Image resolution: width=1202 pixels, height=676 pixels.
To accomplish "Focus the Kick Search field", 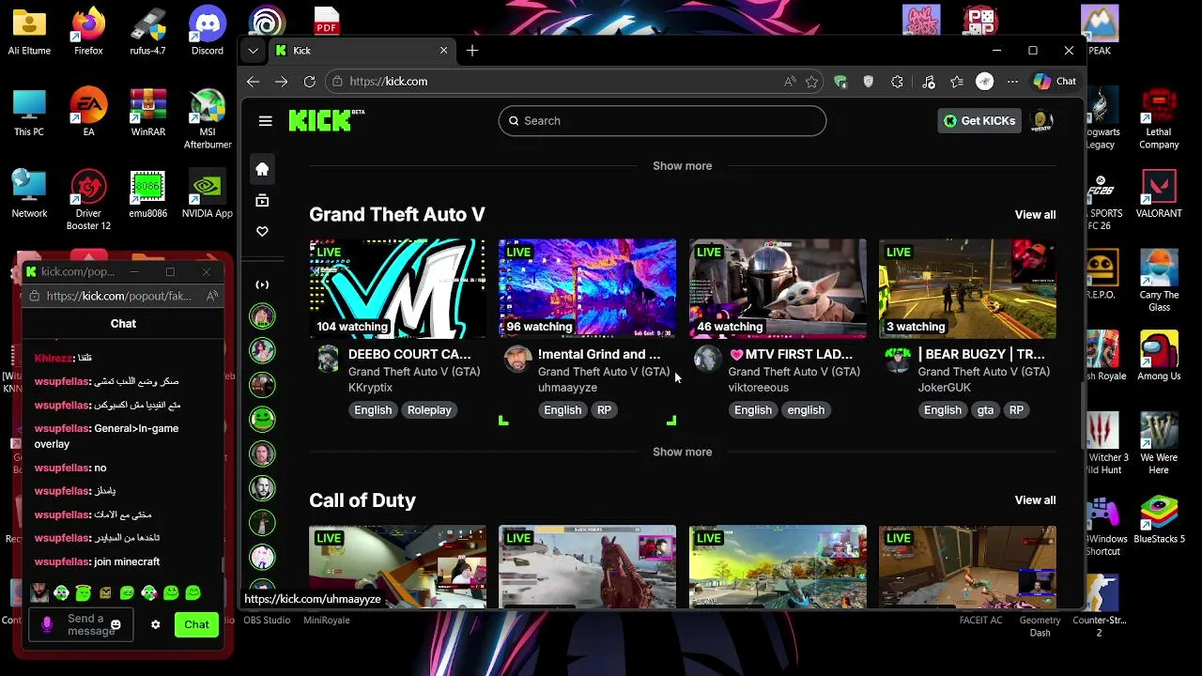I will click(662, 121).
